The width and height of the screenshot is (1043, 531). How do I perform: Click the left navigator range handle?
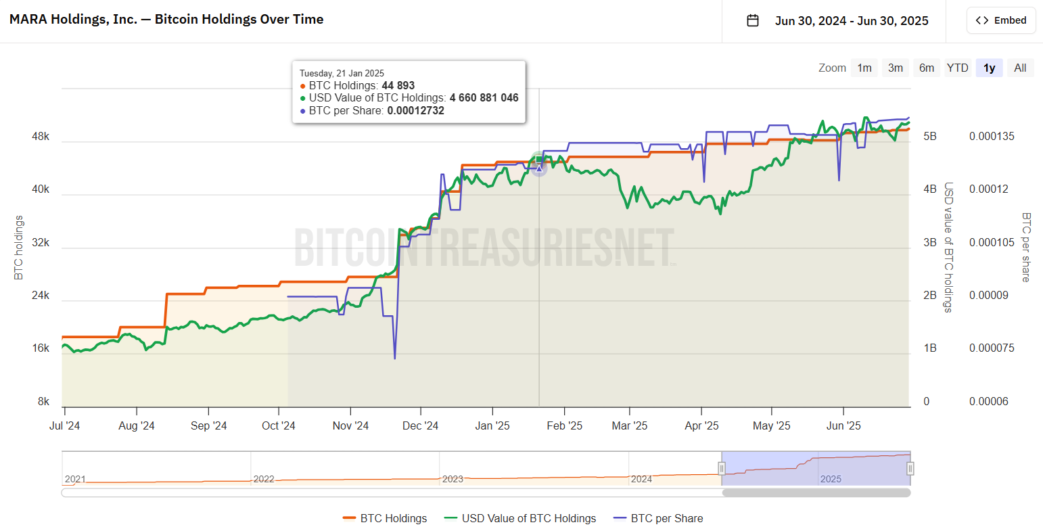pos(722,468)
